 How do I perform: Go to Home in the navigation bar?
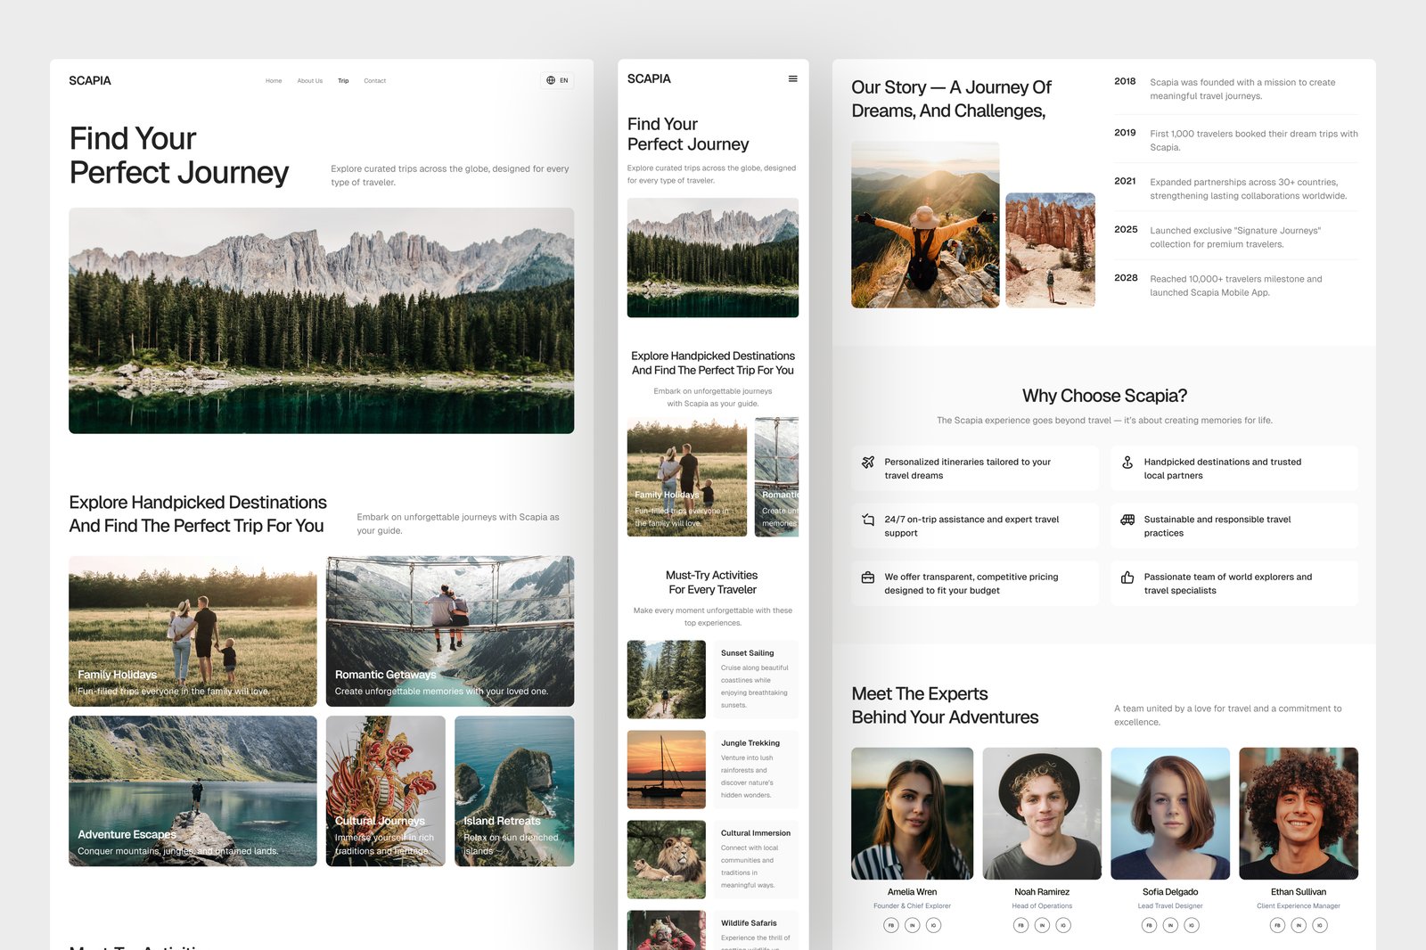(x=274, y=81)
